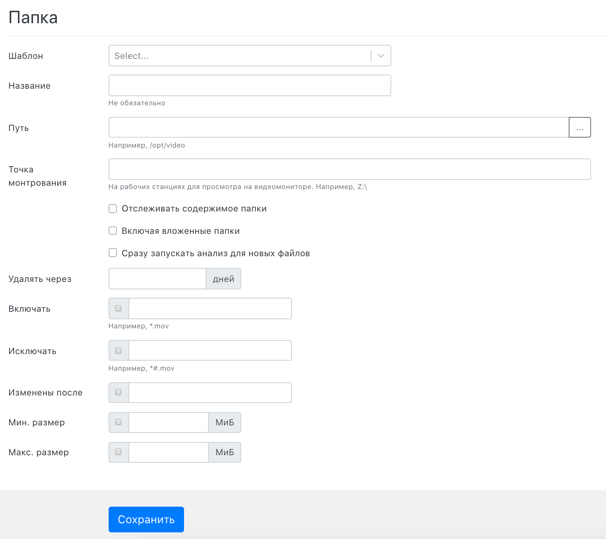
Task: Click the Шаблон field label
Action: [x=26, y=56]
